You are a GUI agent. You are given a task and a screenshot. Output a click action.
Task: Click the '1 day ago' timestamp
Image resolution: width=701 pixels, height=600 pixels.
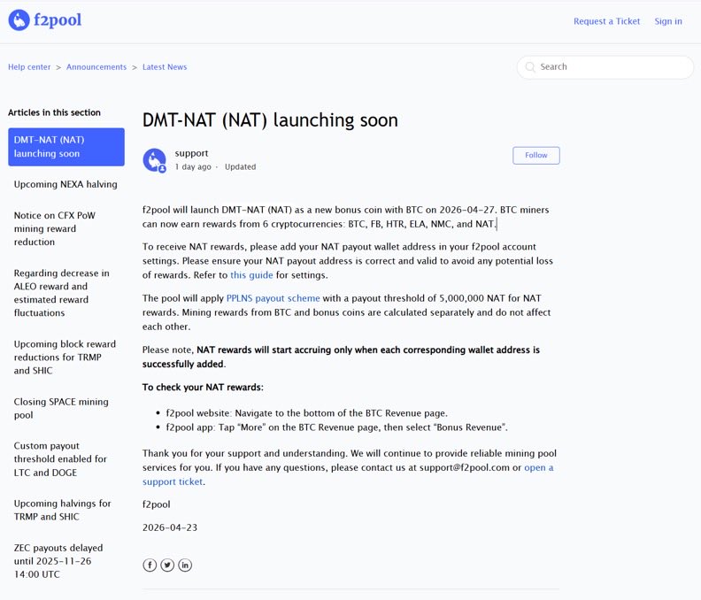point(193,166)
